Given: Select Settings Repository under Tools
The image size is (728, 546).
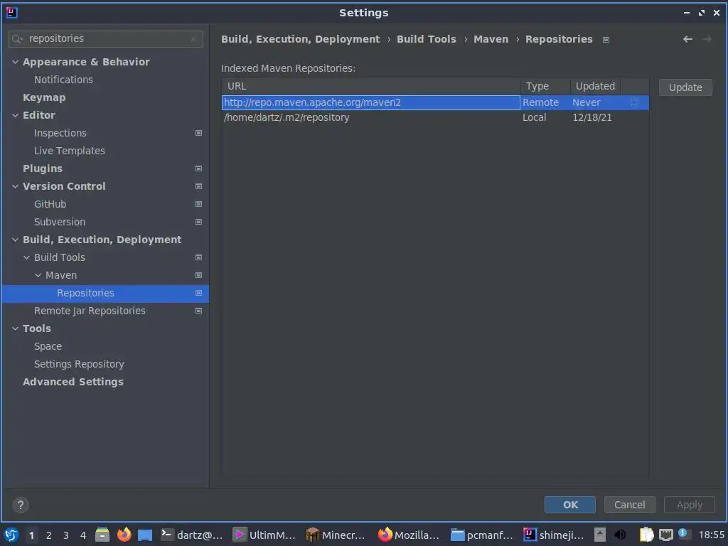Looking at the screenshot, I should point(79,364).
